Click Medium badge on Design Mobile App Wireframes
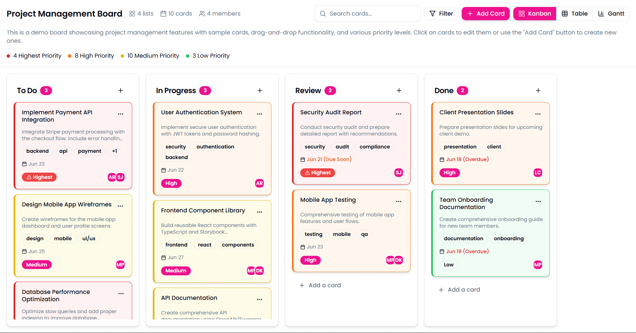Viewport: 636px width, 333px height. click(37, 265)
